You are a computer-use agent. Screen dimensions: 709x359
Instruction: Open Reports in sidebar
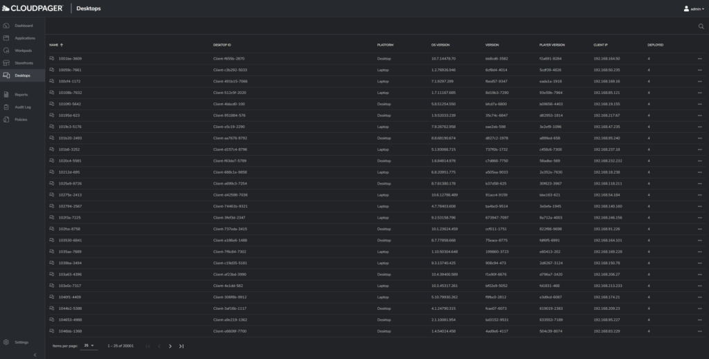point(22,95)
